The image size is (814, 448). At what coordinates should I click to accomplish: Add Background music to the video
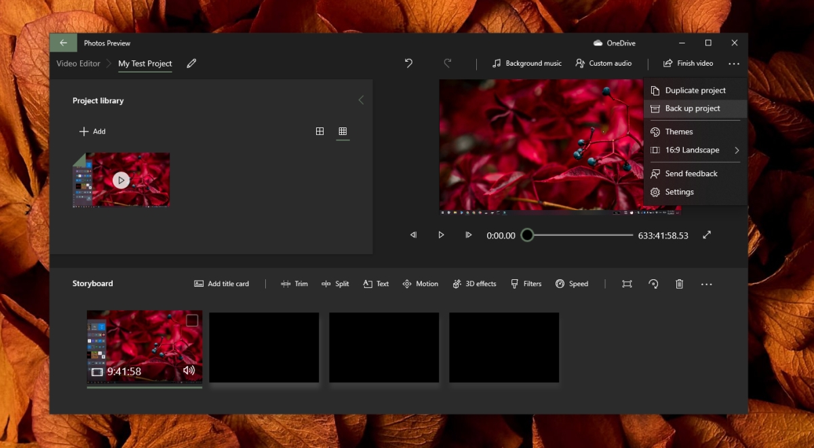[526, 63]
